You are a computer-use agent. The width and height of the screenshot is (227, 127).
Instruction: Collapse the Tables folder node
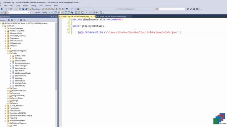pyautogui.click(x=8, y=53)
